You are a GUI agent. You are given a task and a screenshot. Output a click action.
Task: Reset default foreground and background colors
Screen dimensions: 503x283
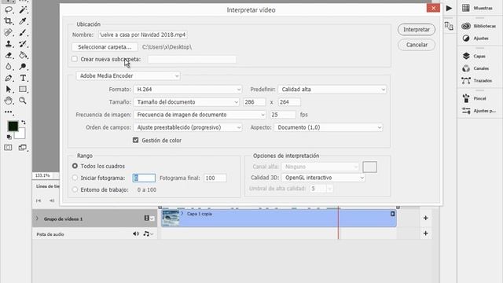[x=9, y=138]
